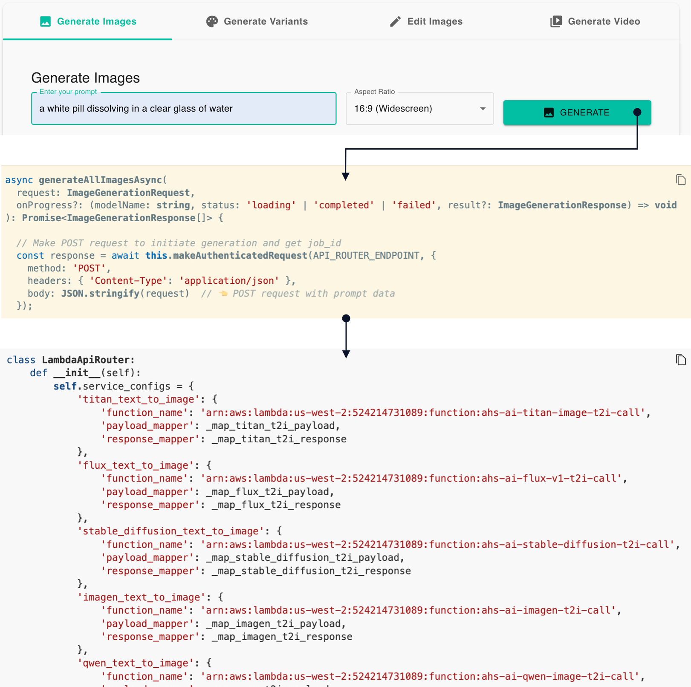Click the 'titan_text_to_image' key in the code
Image resolution: width=691 pixels, height=687 pixels.
click(x=139, y=399)
